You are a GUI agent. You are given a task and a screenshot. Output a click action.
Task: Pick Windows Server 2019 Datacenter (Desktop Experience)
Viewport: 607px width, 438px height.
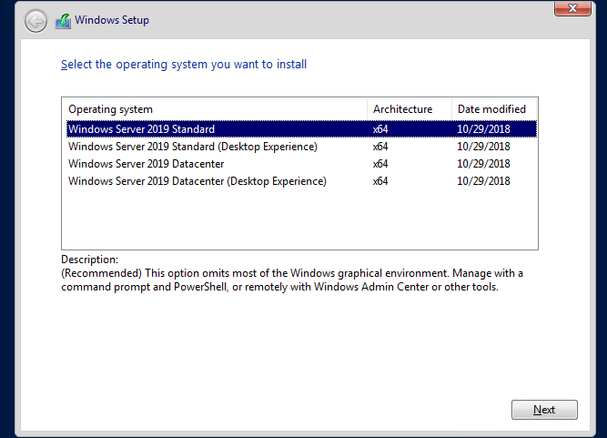(x=197, y=181)
